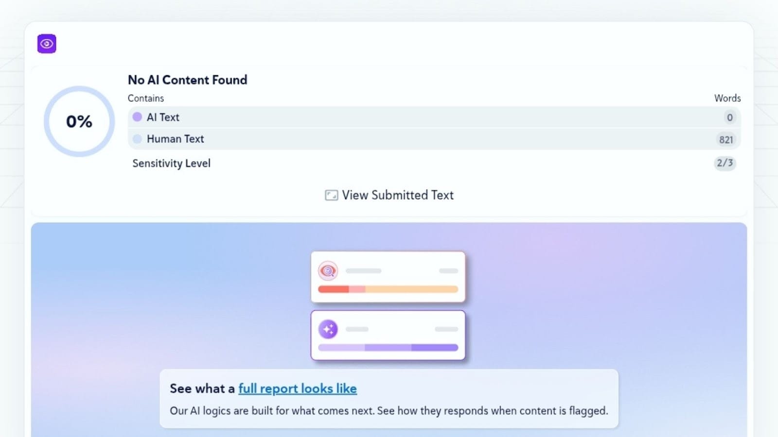
Task: Click the expand icon beside View Submitted Text
Action: pos(331,195)
